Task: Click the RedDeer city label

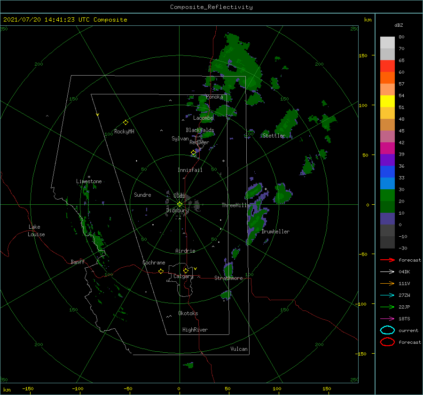Action: coord(199,142)
